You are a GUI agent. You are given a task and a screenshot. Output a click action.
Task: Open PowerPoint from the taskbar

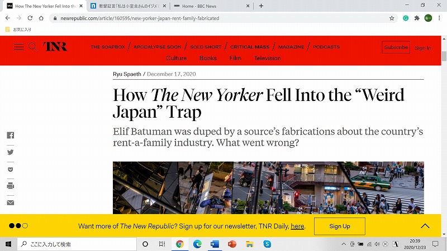pyautogui.click(x=232, y=244)
